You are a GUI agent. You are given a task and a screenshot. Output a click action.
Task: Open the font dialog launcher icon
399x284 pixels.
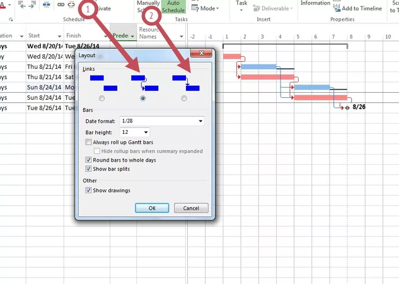click(x=11, y=19)
